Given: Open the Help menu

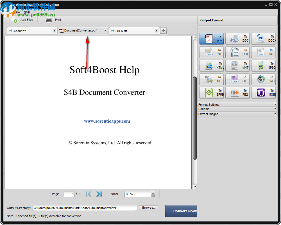Looking at the screenshot, I should pos(27,12).
